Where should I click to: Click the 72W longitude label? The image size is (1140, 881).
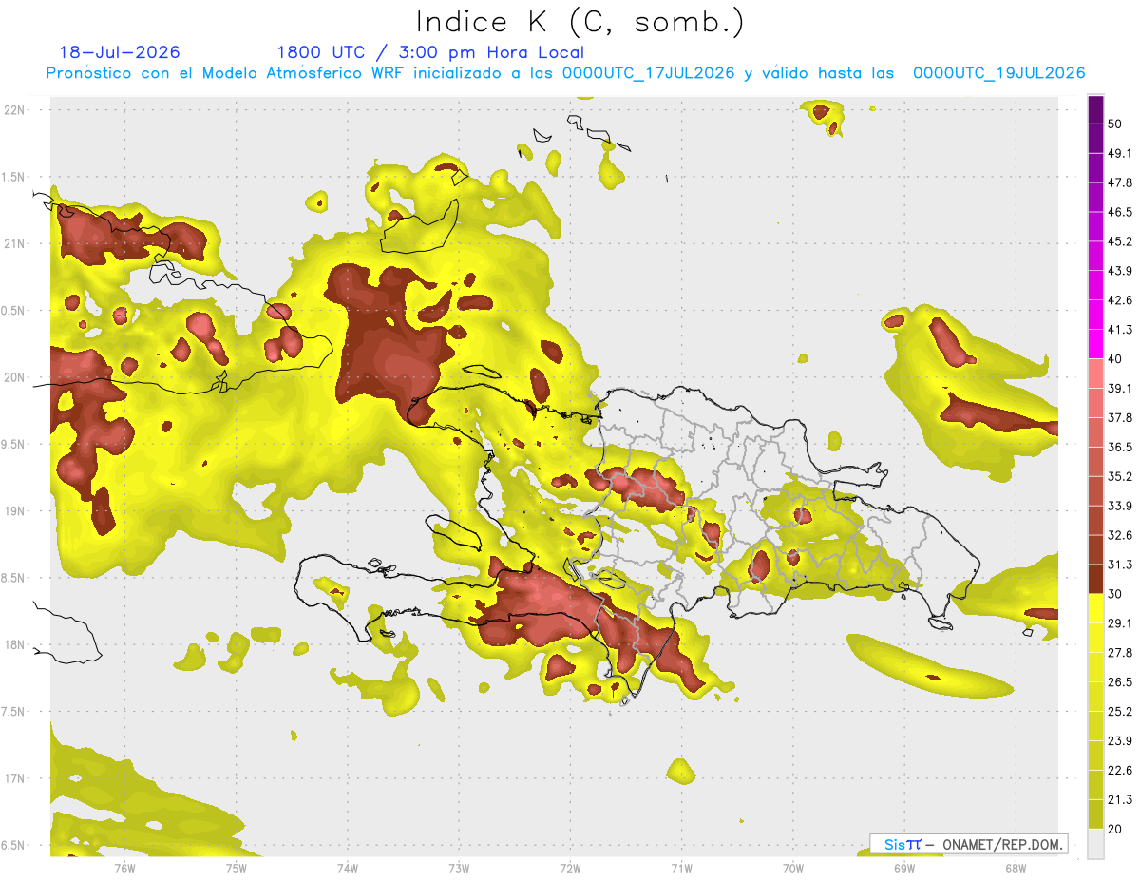tap(570, 869)
